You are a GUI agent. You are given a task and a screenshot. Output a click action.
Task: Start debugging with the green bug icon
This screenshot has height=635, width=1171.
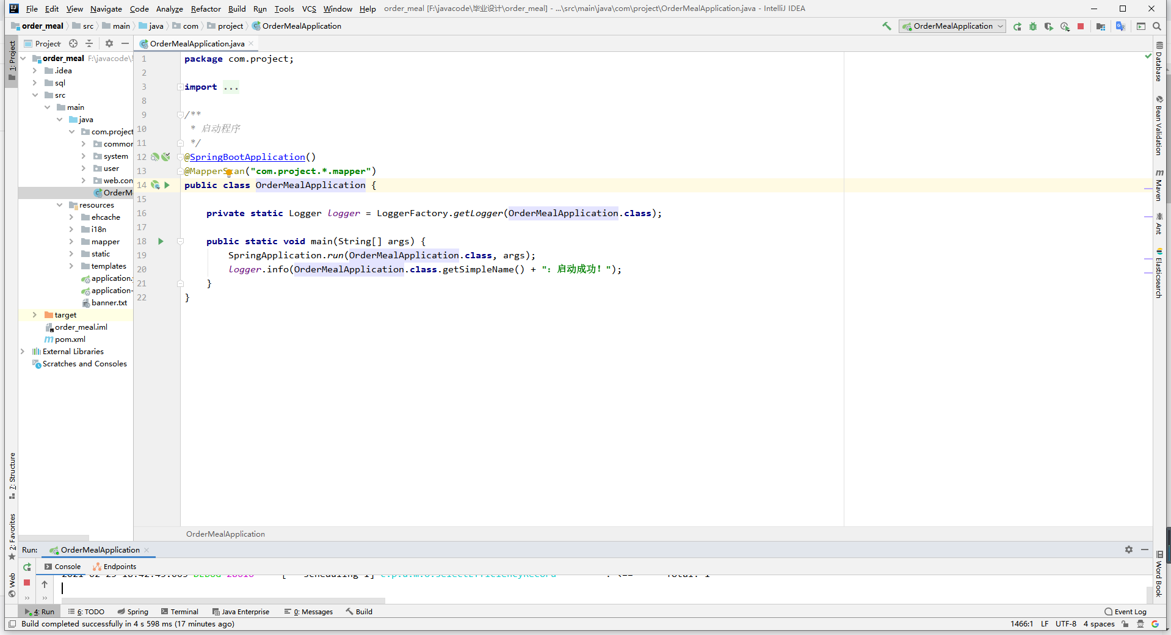[1033, 26]
